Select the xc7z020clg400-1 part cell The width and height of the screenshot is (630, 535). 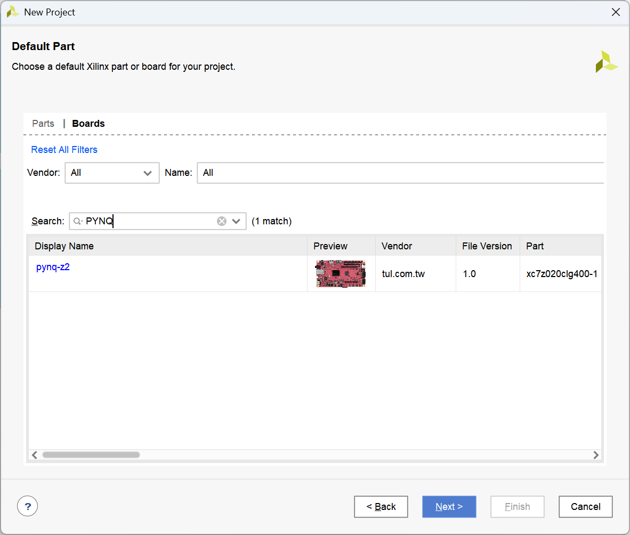tap(562, 274)
